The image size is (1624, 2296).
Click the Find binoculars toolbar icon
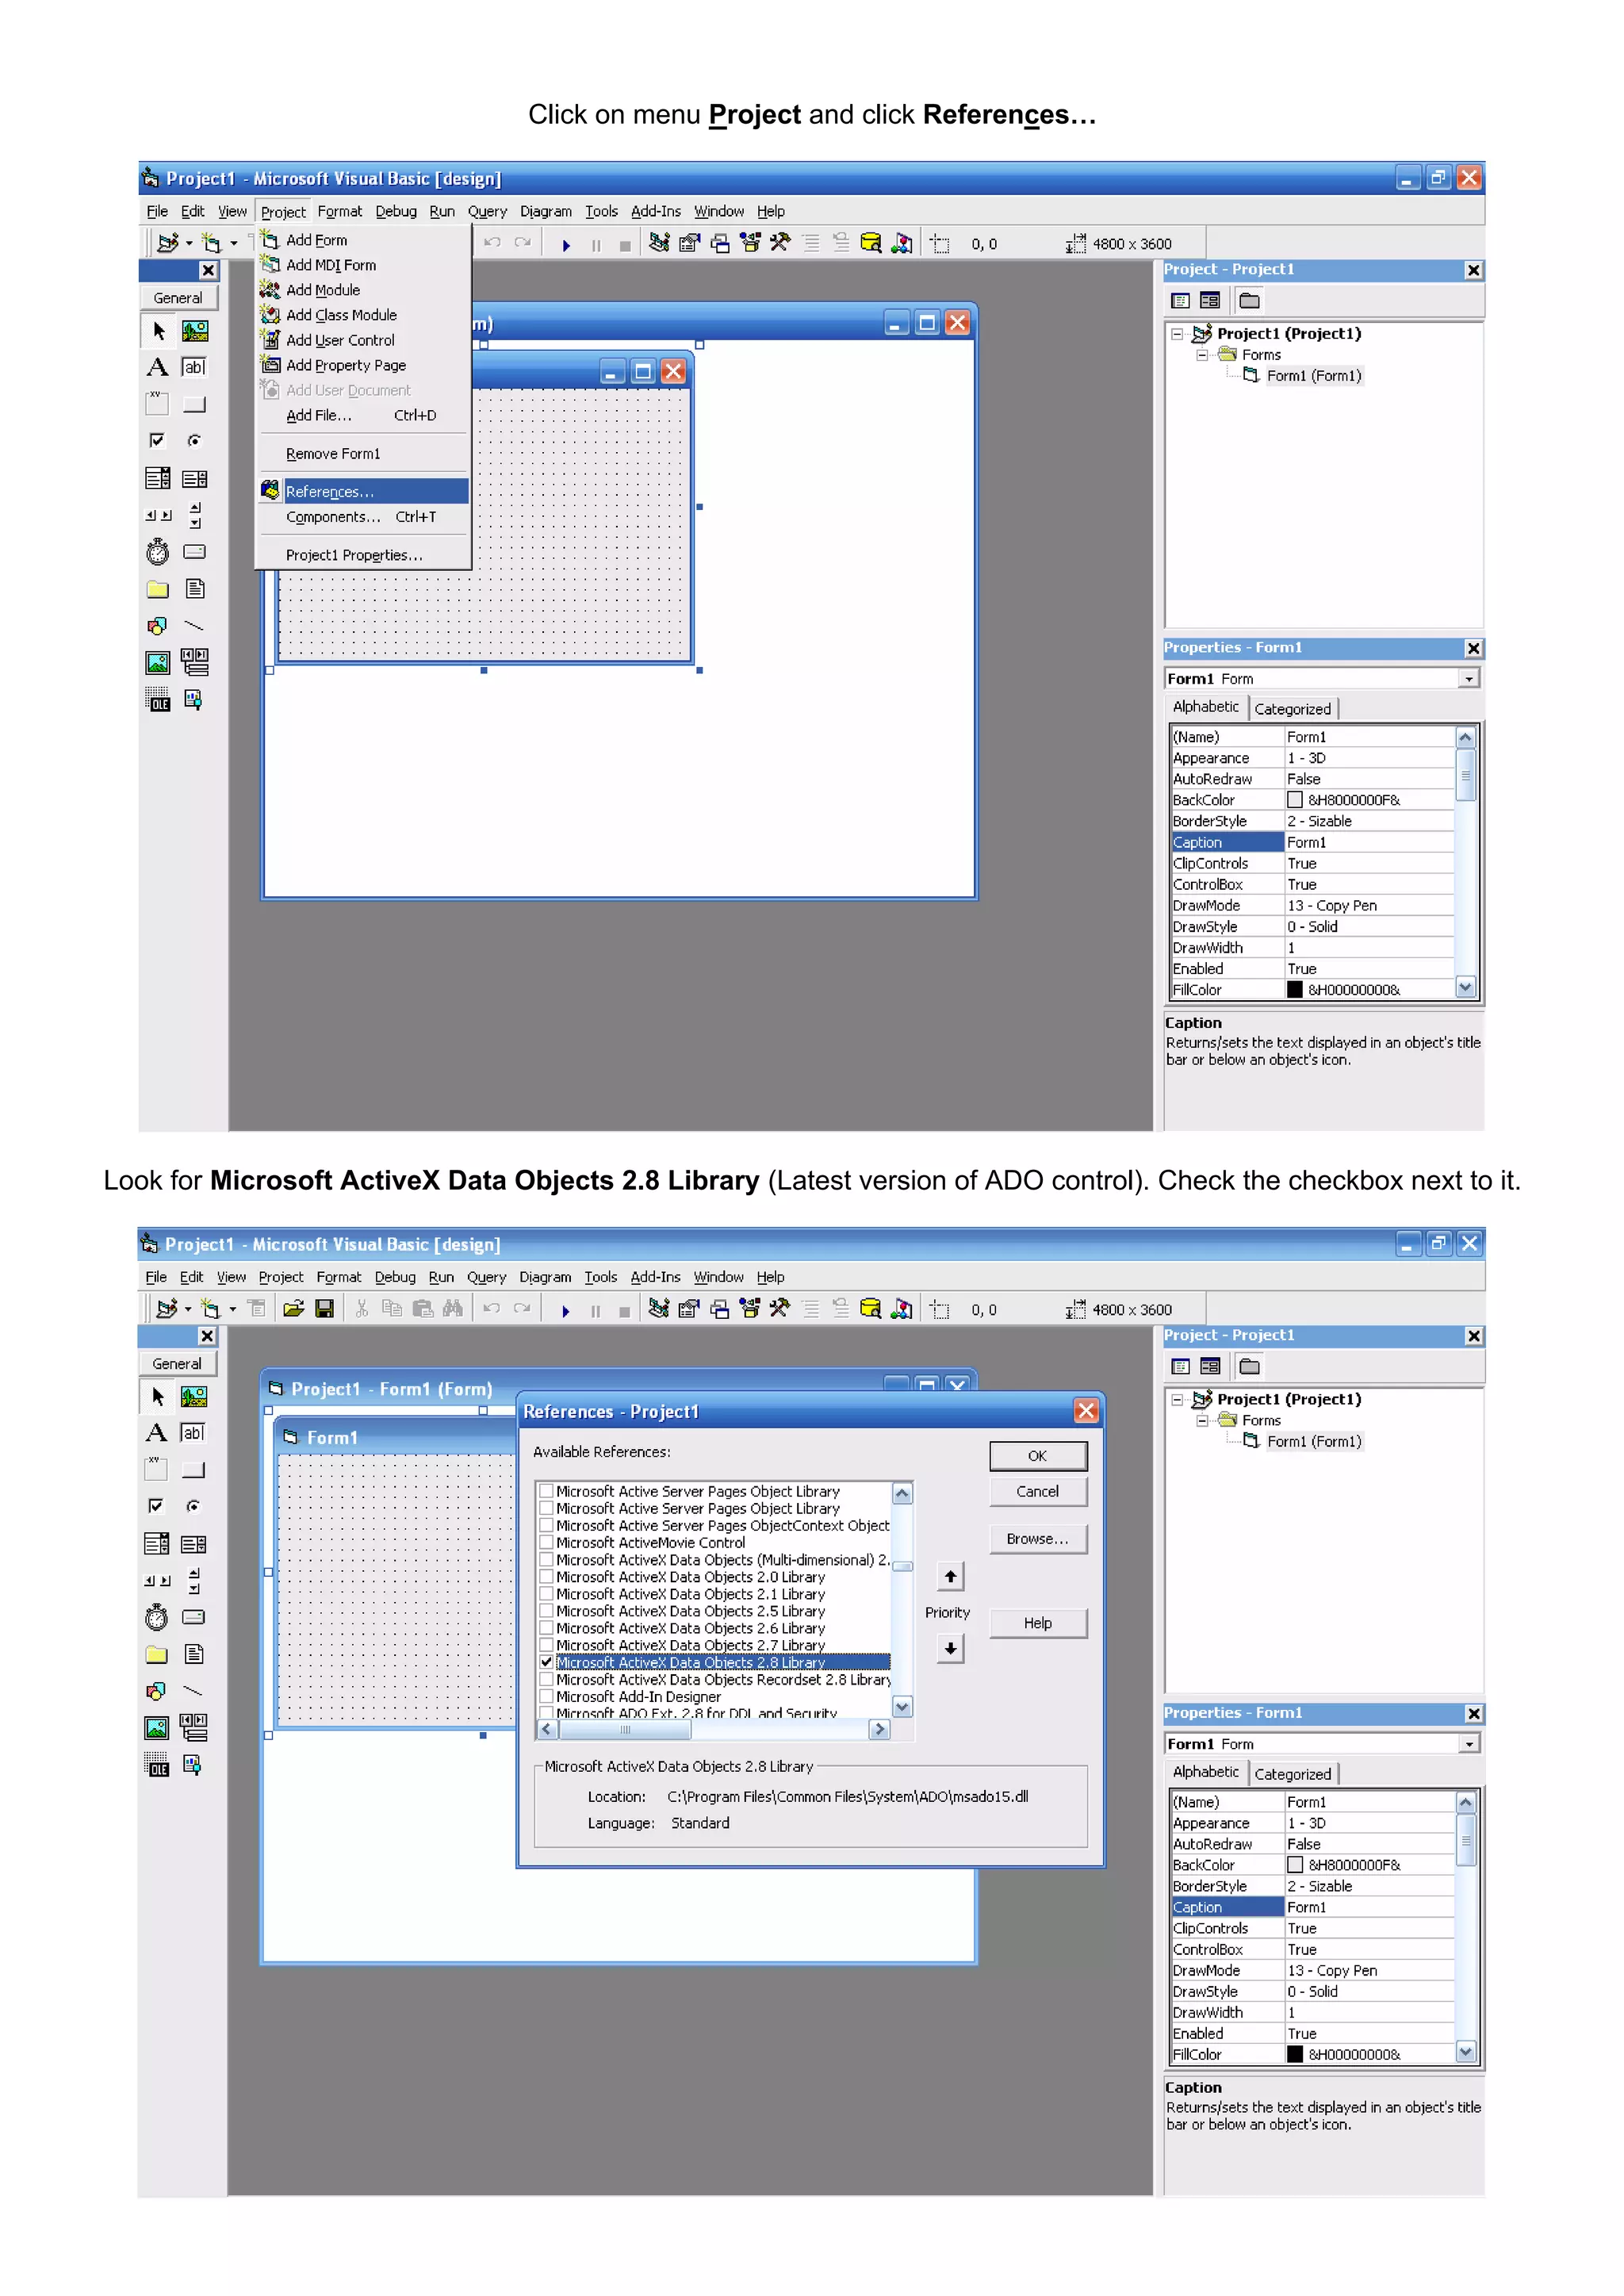tap(453, 1309)
